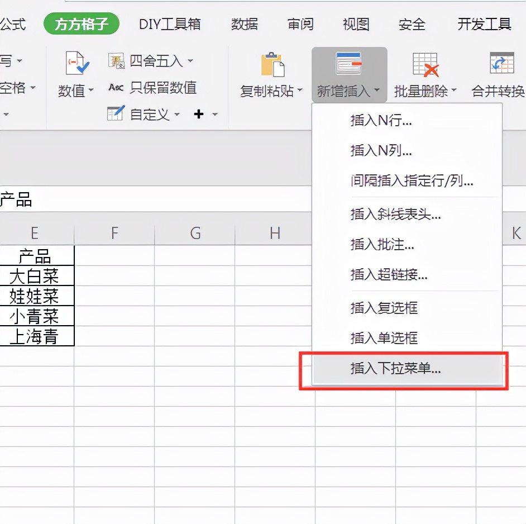Select the cell 小青菜
Screen dimensions: 526x524
tap(36, 316)
